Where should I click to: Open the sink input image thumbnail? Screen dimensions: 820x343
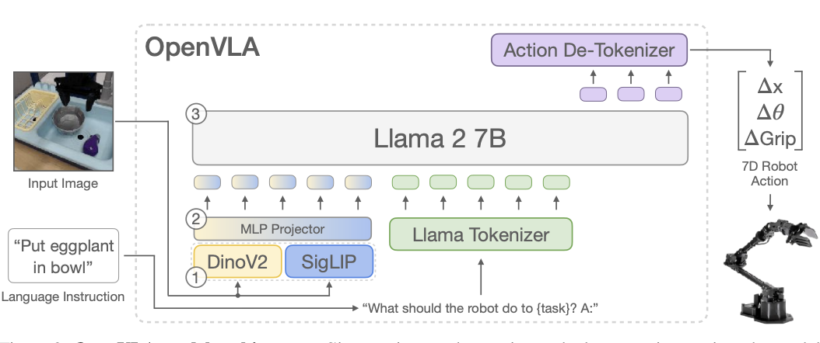63,122
